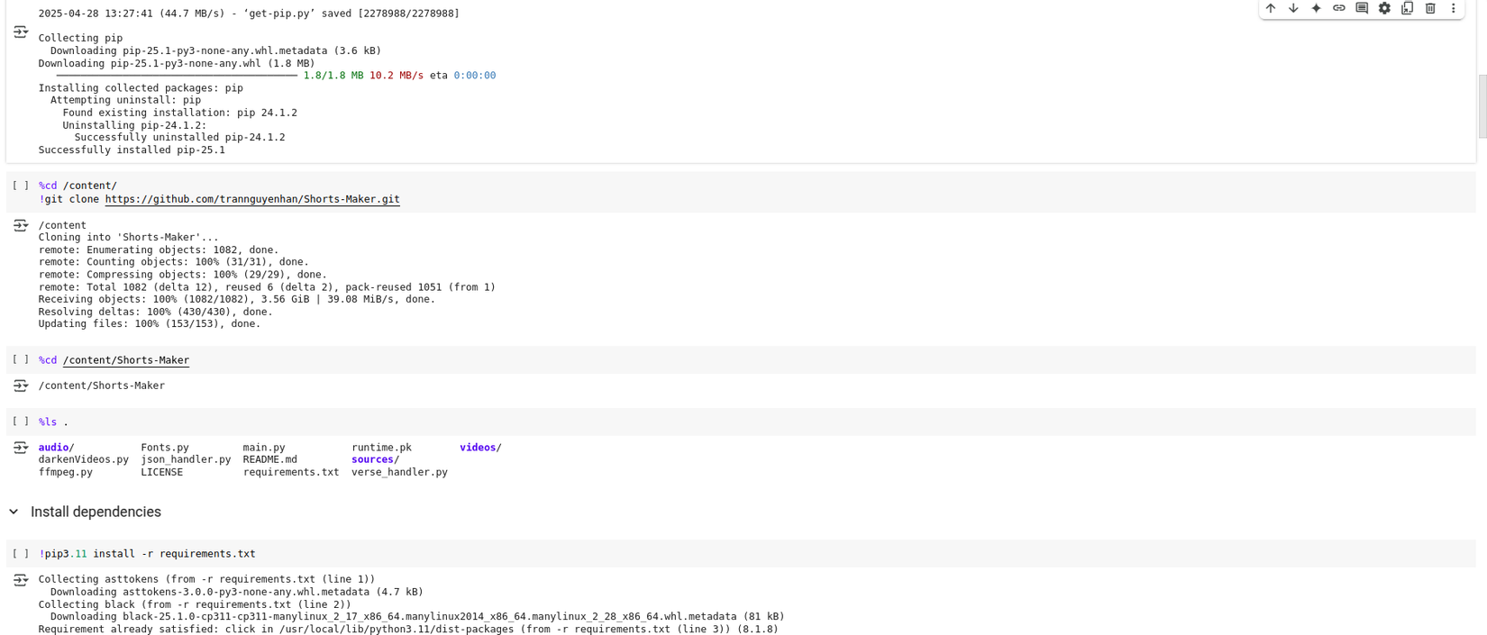Click 'json_handler.py' in the file listing
This screenshot has width=1487, height=635.
click(x=186, y=459)
